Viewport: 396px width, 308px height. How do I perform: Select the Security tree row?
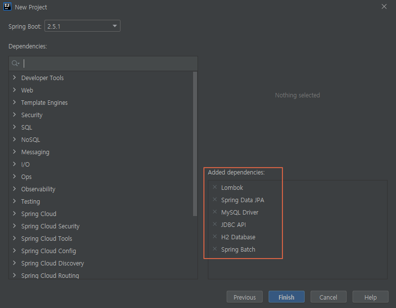tap(101, 115)
